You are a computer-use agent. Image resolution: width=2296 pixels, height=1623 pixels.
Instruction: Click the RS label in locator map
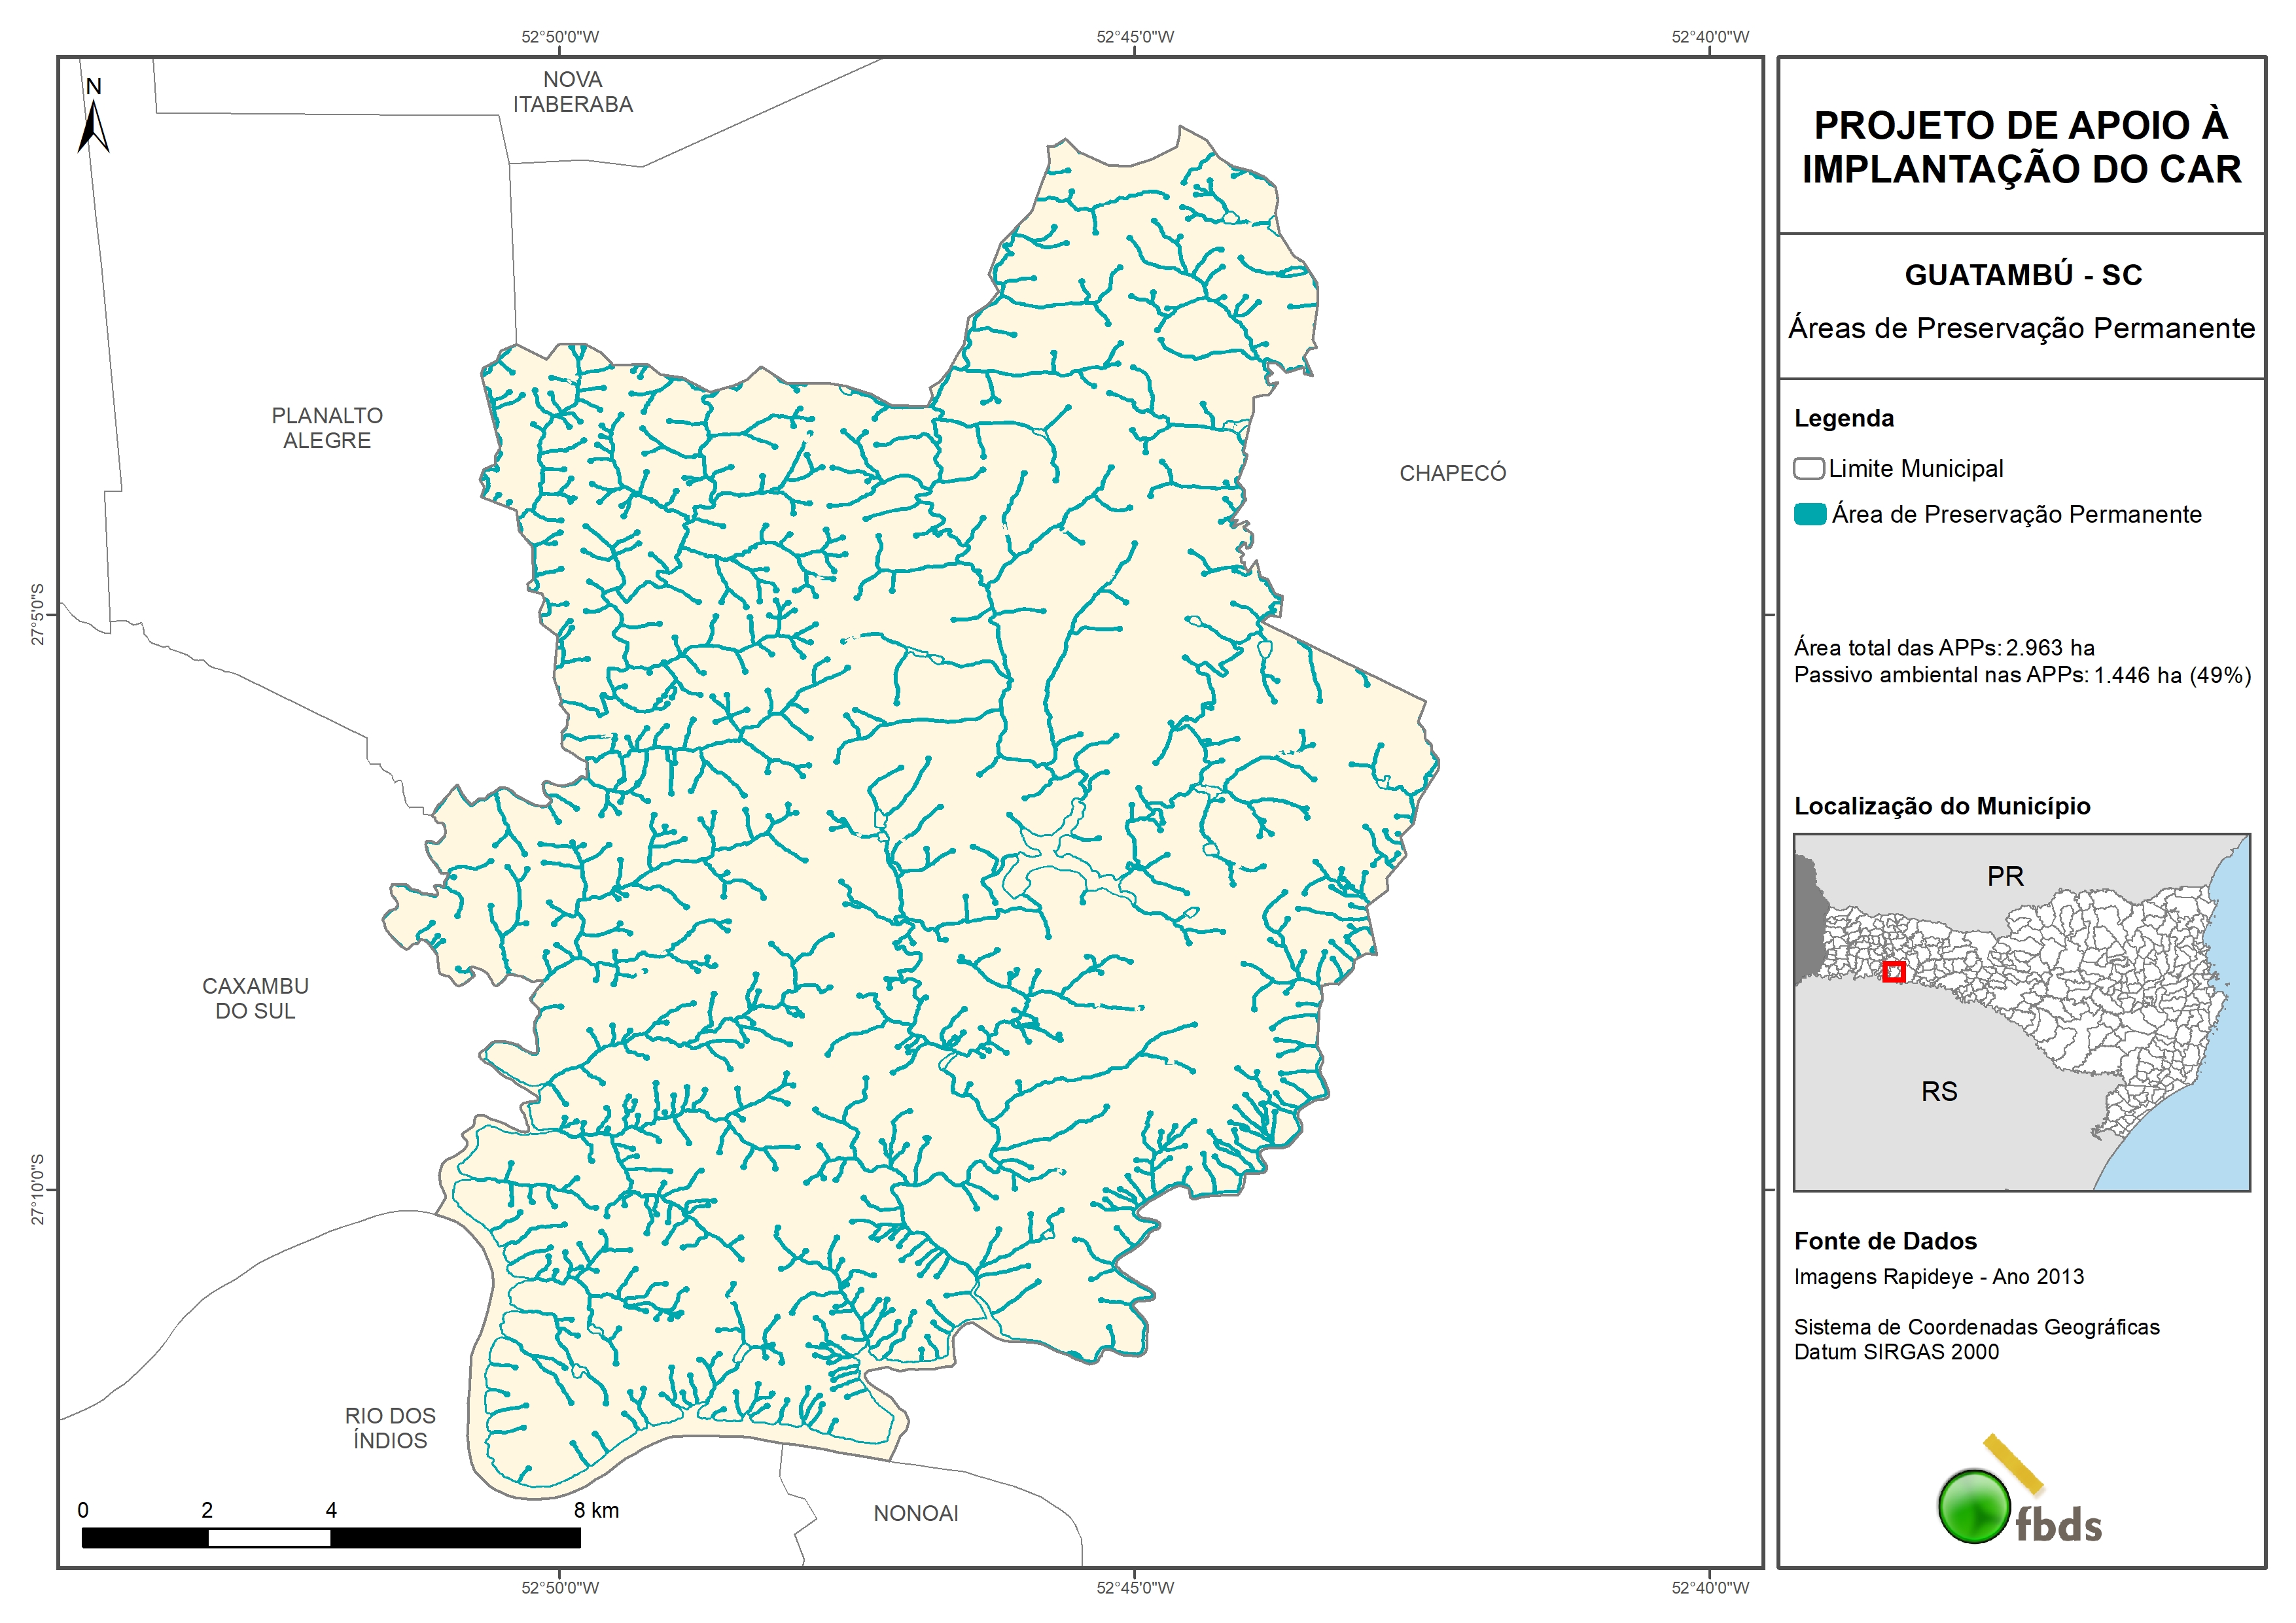pyautogui.click(x=1939, y=1091)
